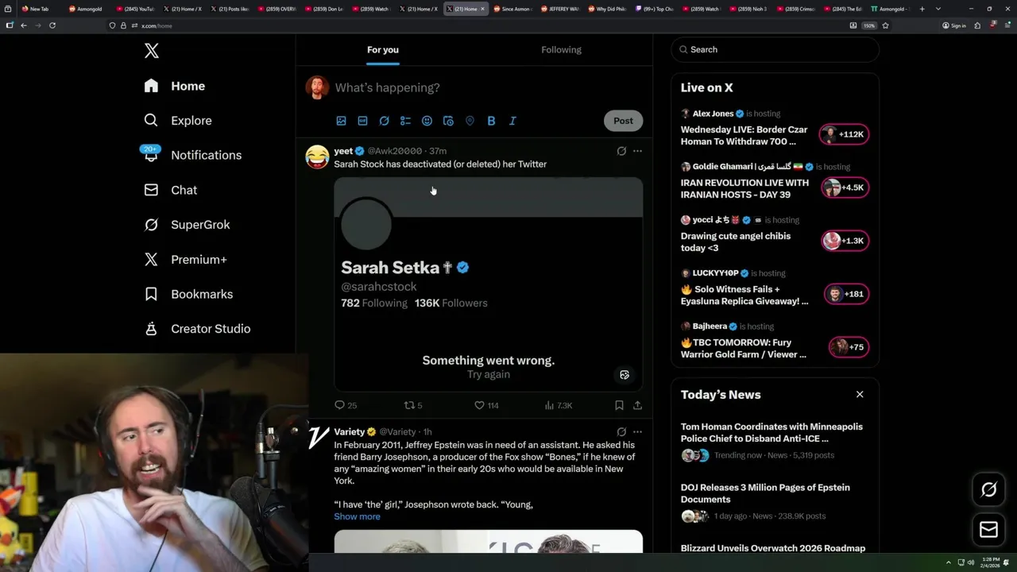Image resolution: width=1017 pixels, height=572 pixels.
Task: Open a new browser tab with plus
Action: coord(922,9)
